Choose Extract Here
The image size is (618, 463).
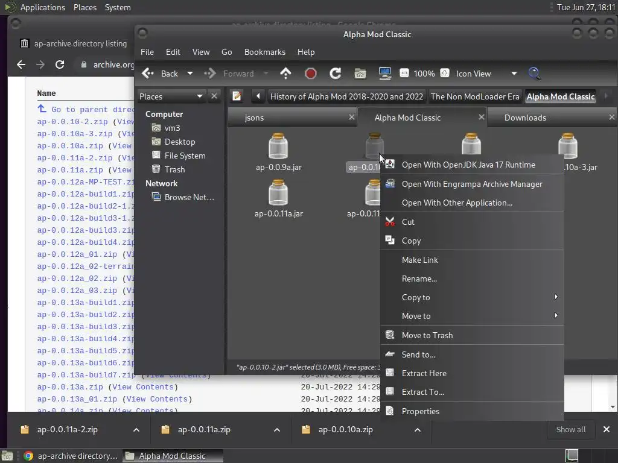472,373
